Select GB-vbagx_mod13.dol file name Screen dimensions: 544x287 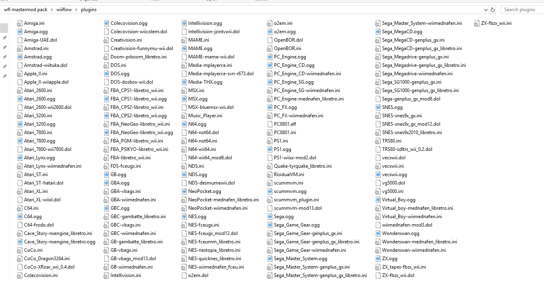(x=133, y=259)
